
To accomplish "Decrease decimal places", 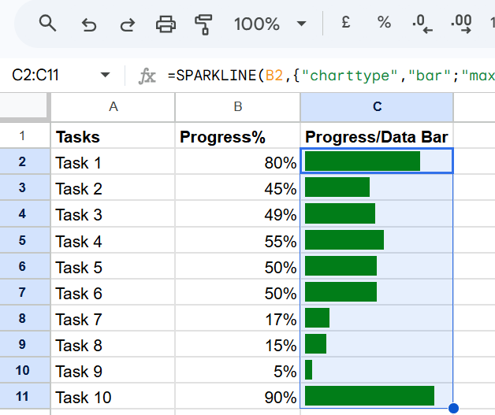I will pos(422,24).
